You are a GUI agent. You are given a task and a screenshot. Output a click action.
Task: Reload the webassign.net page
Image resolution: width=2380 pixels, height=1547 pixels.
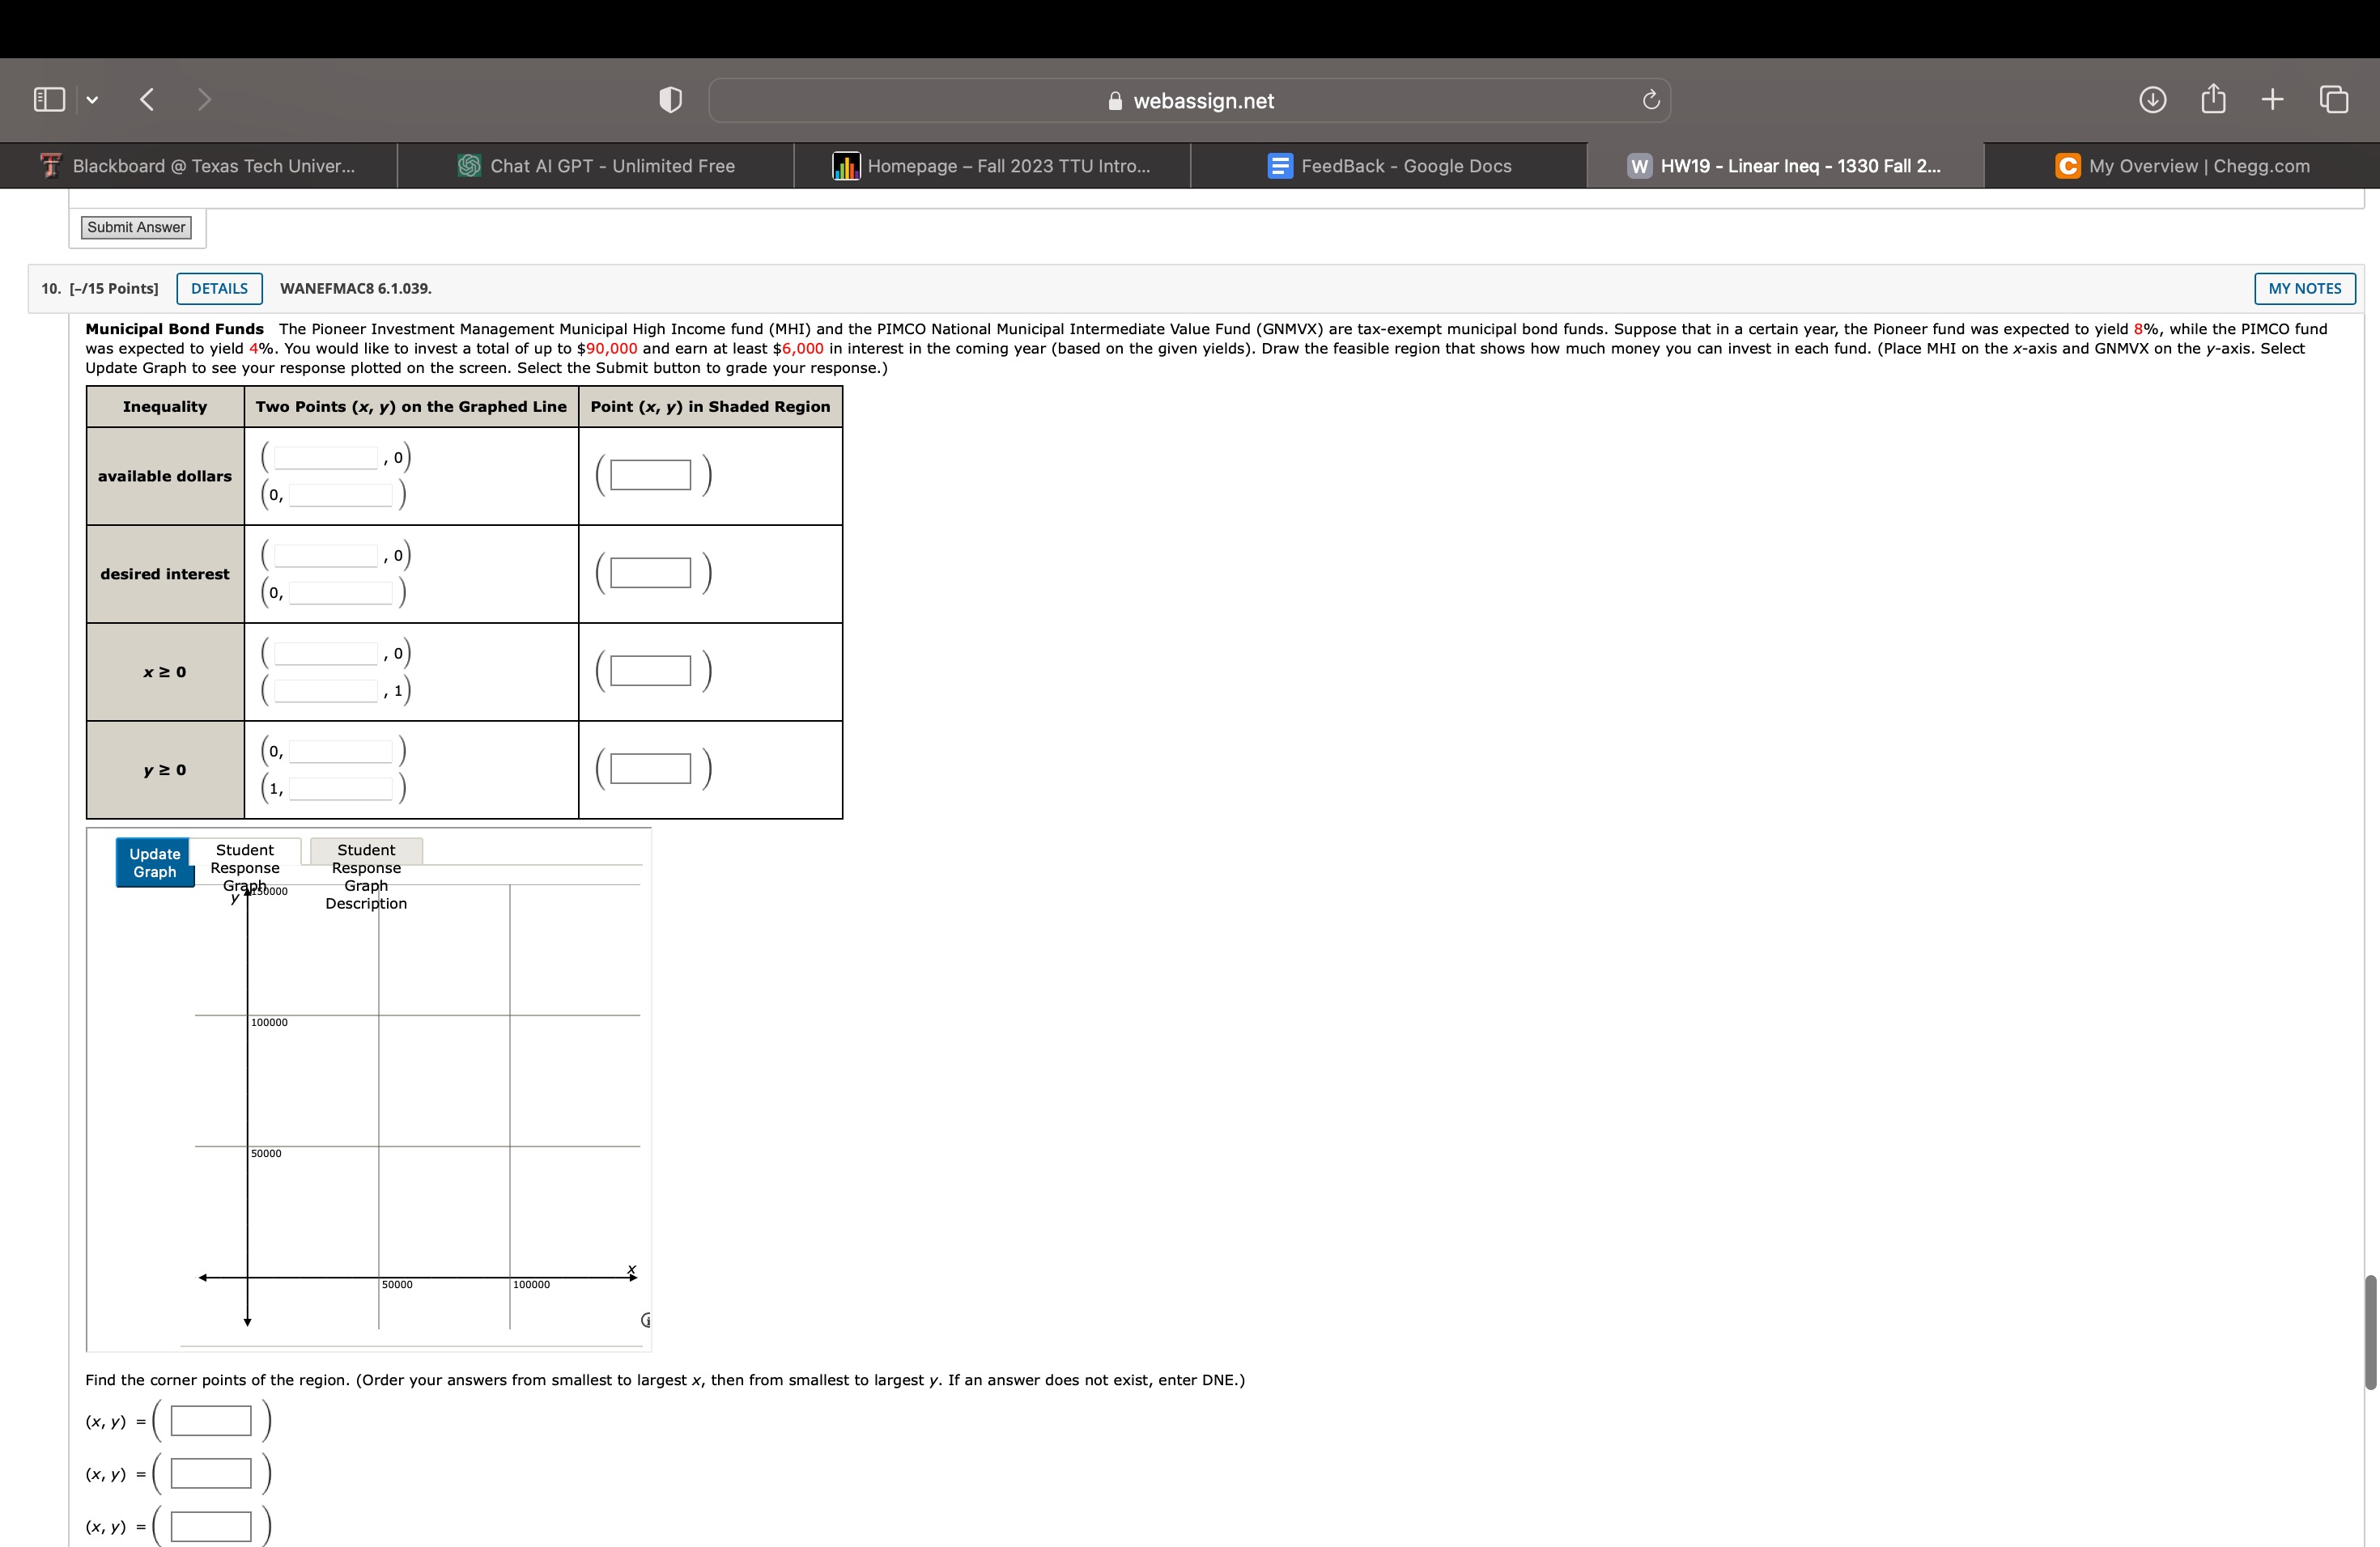click(1650, 99)
